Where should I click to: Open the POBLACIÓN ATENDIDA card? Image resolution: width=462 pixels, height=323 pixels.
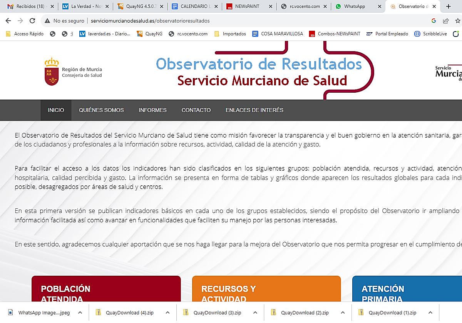(x=106, y=293)
